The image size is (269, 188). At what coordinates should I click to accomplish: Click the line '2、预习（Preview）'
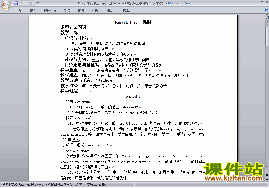[x=76, y=118]
